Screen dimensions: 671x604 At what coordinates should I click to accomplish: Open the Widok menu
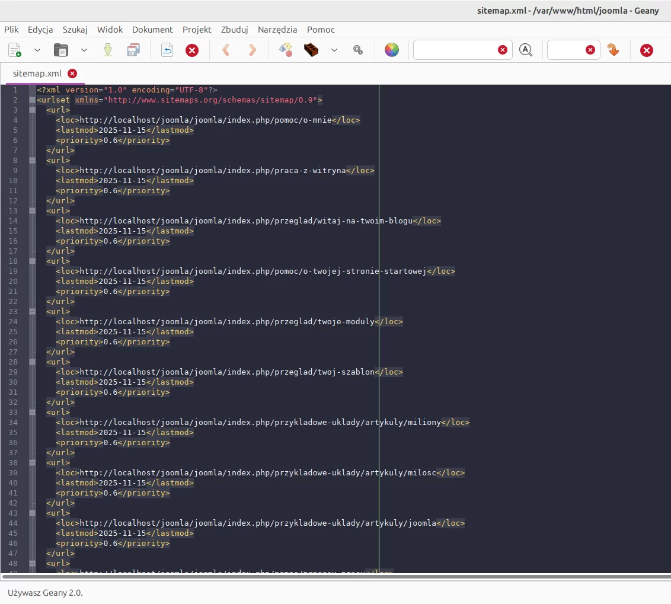[110, 30]
